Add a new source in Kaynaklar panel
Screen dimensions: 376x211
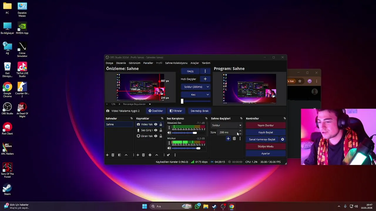point(138,155)
